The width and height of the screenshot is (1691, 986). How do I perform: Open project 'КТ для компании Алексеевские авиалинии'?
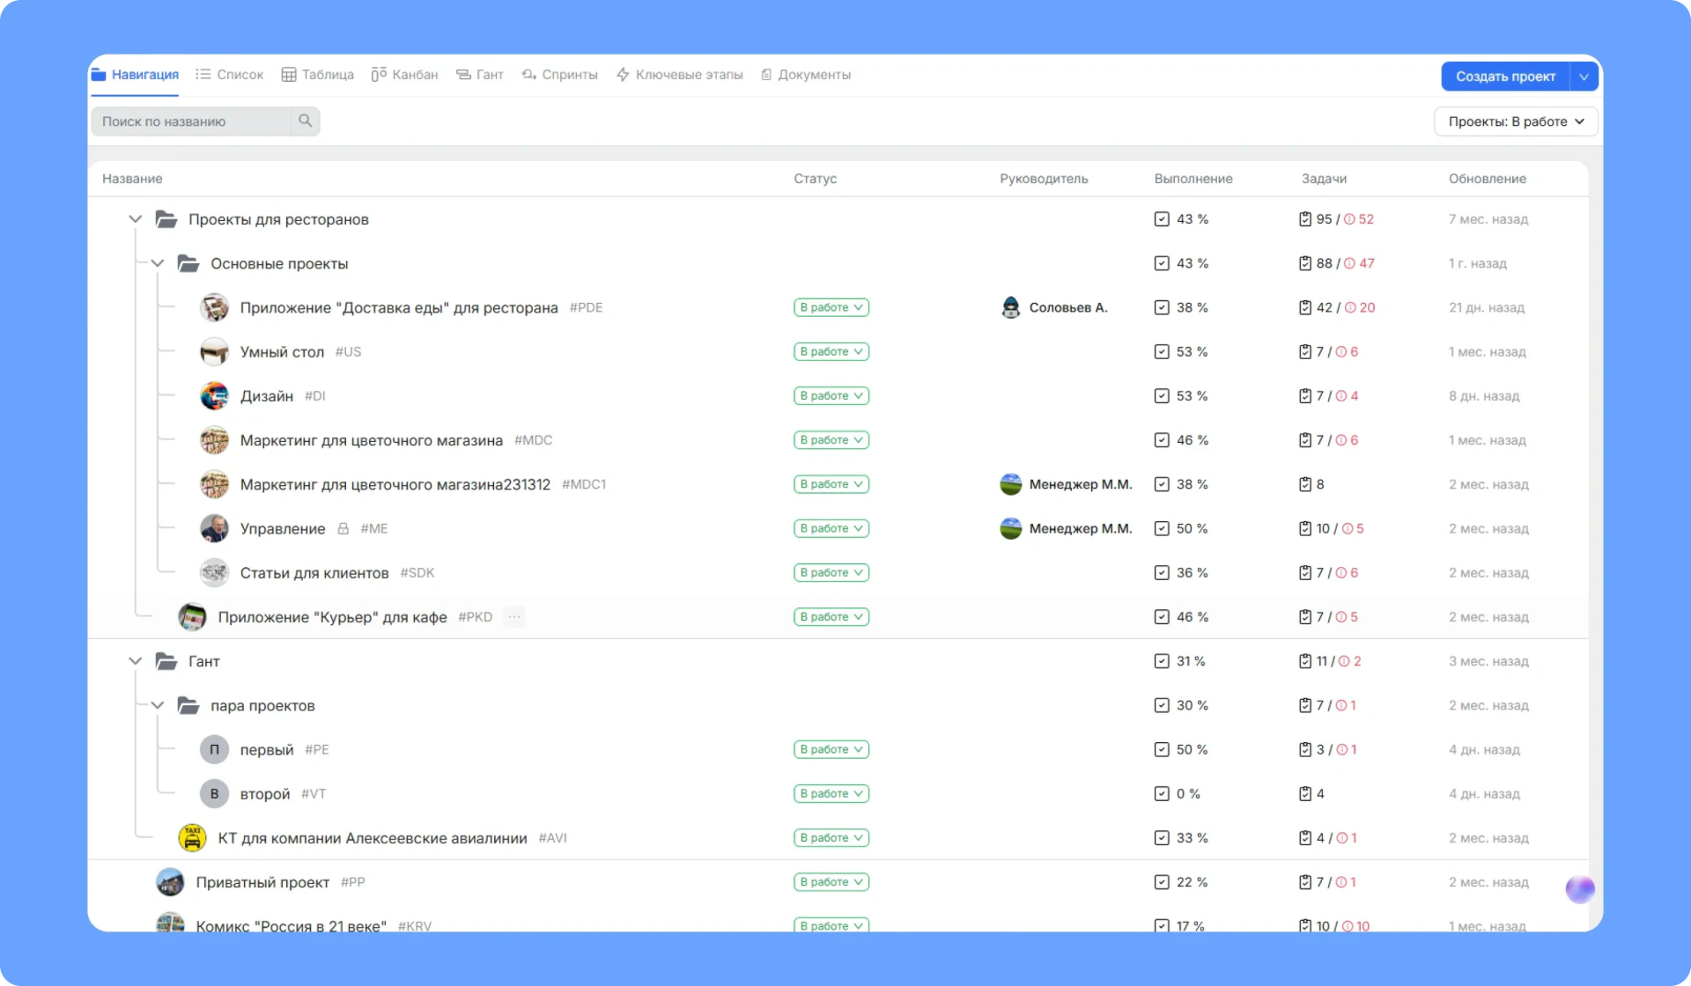(x=373, y=838)
